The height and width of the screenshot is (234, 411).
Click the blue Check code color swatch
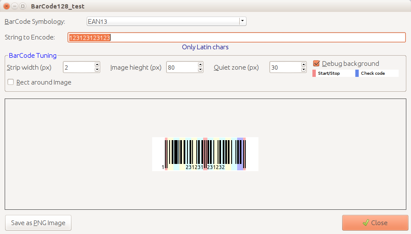point(357,73)
